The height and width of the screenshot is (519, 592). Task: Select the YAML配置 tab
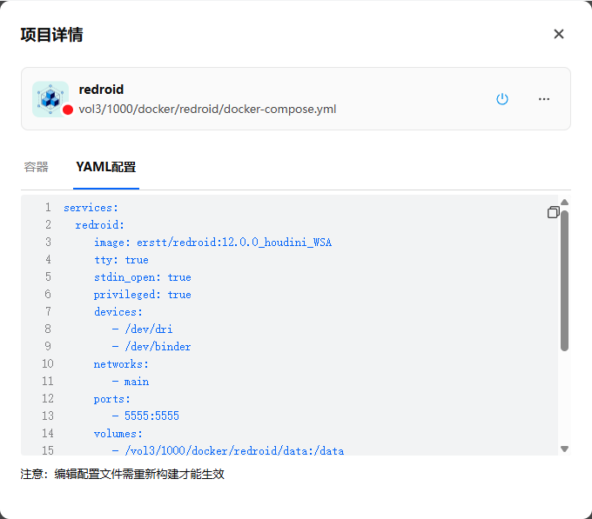coord(105,167)
